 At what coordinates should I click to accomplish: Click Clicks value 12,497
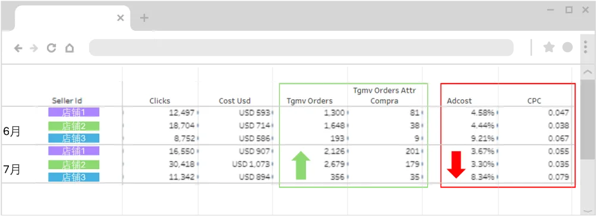coord(182,113)
